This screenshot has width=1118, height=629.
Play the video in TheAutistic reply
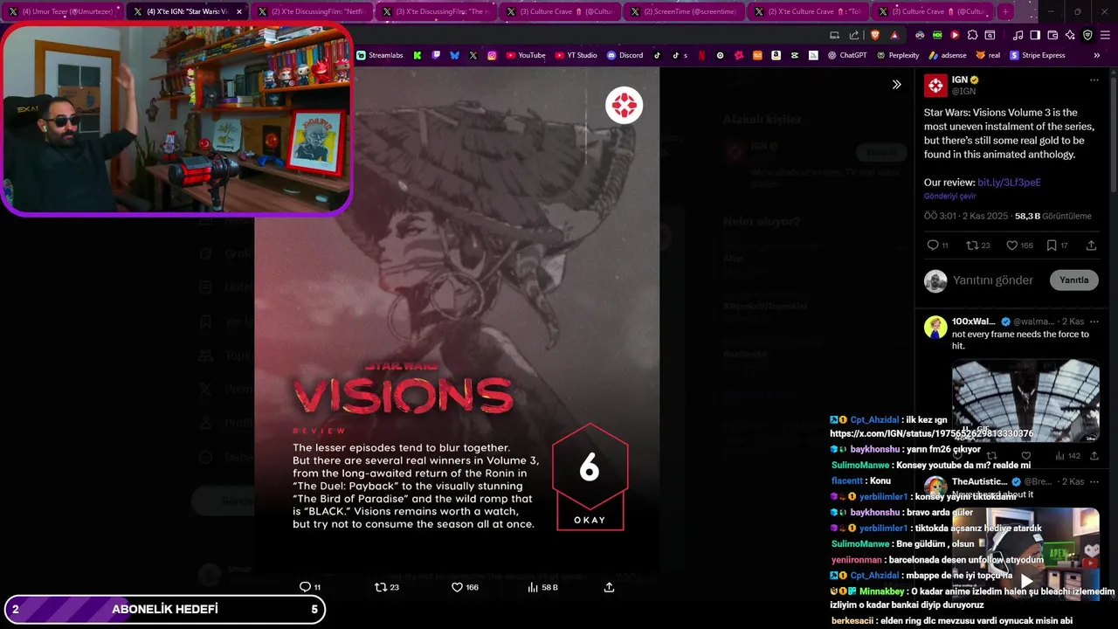1026,580
